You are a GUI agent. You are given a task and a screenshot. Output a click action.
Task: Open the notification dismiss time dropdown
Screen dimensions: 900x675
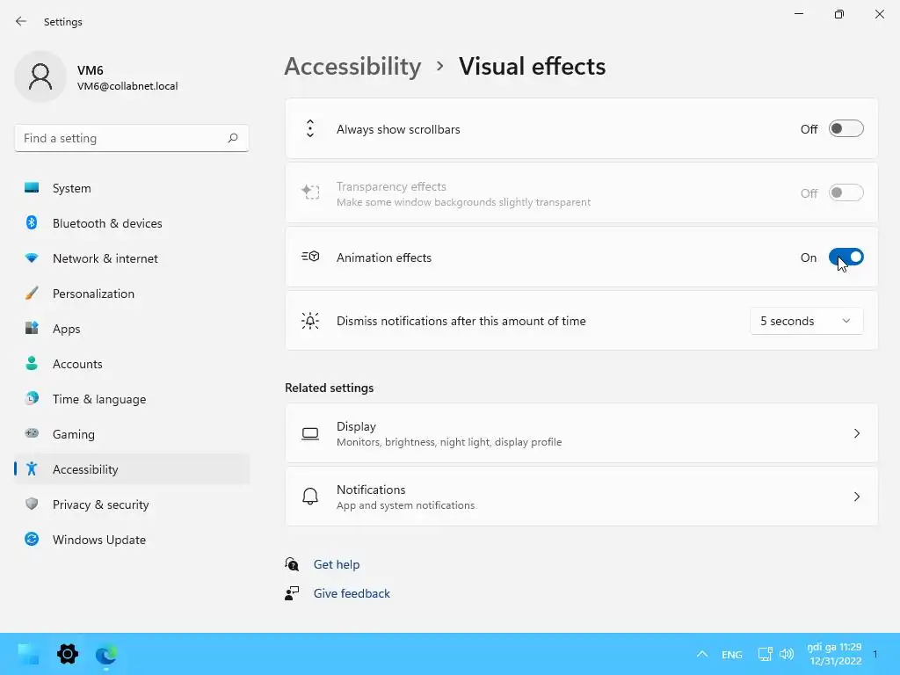[806, 321]
